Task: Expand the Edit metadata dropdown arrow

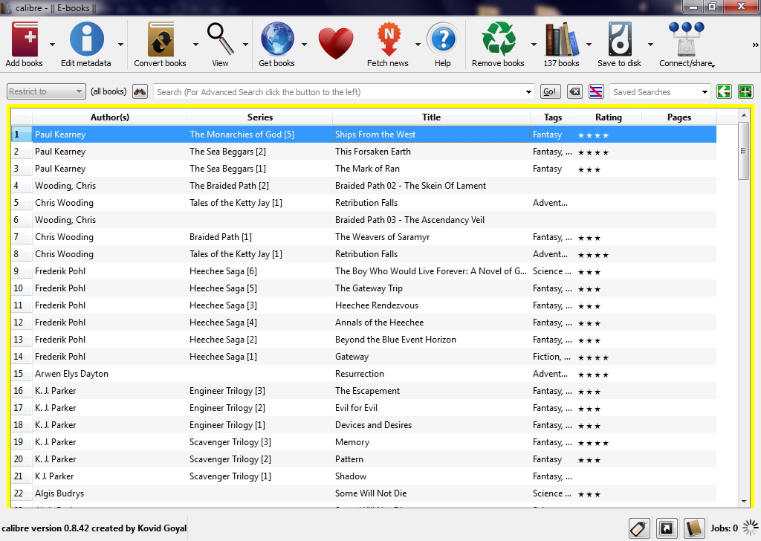Action: 120,45
